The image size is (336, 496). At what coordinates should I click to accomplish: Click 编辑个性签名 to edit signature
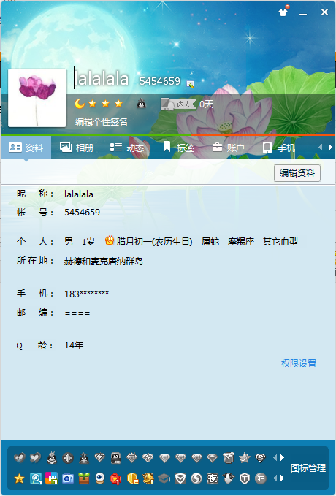(102, 122)
